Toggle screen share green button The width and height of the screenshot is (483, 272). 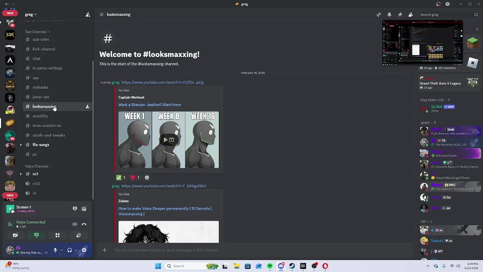[37, 235]
